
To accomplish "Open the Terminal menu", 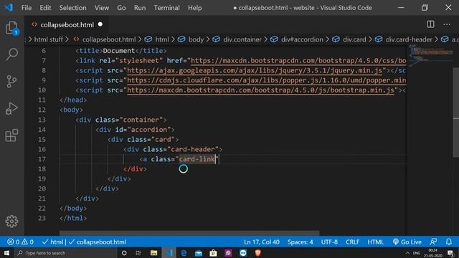I will [167, 8].
